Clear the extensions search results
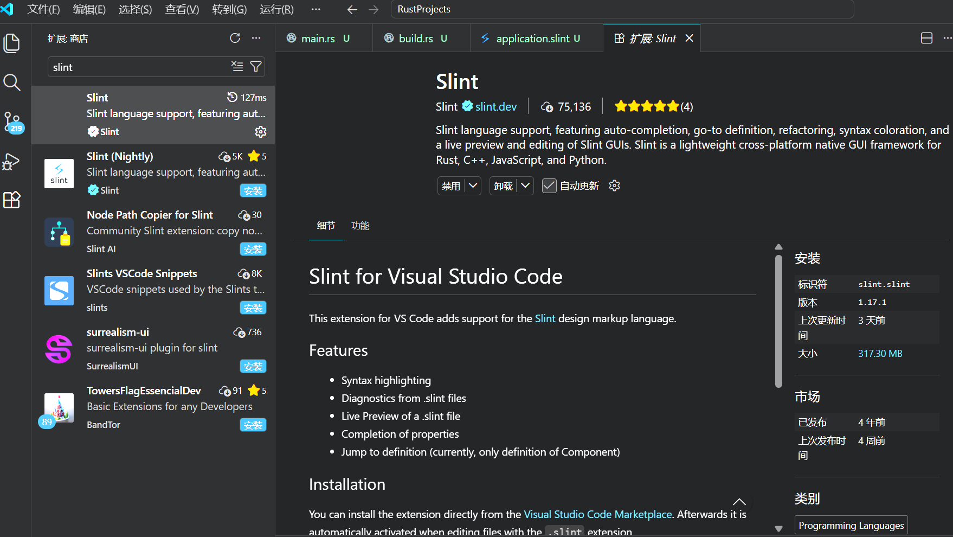 (237, 66)
